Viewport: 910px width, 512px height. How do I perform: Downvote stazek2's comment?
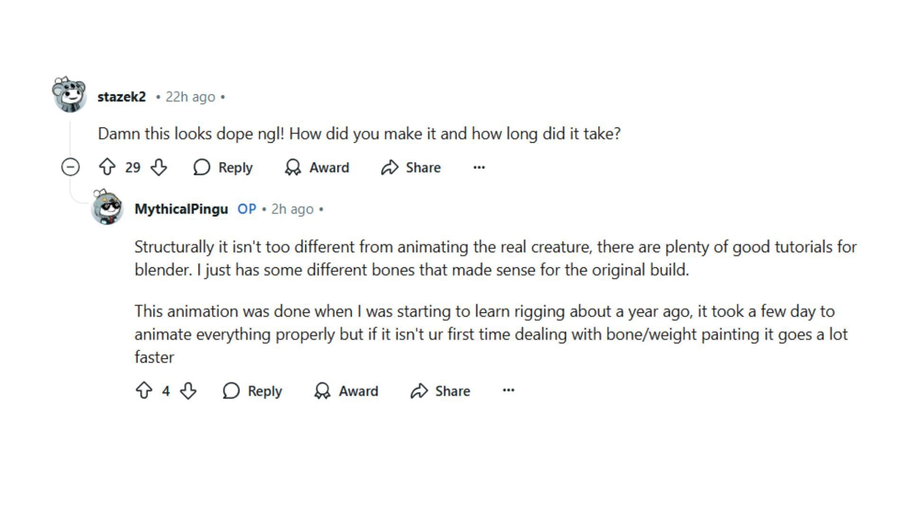[158, 167]
